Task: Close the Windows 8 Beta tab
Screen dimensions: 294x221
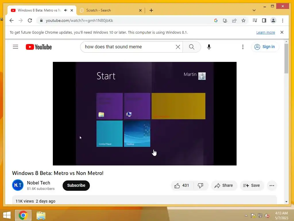Action: click(71, 10)
